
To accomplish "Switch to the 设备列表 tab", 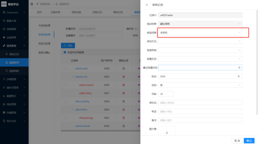I will (x=55, y=12).
